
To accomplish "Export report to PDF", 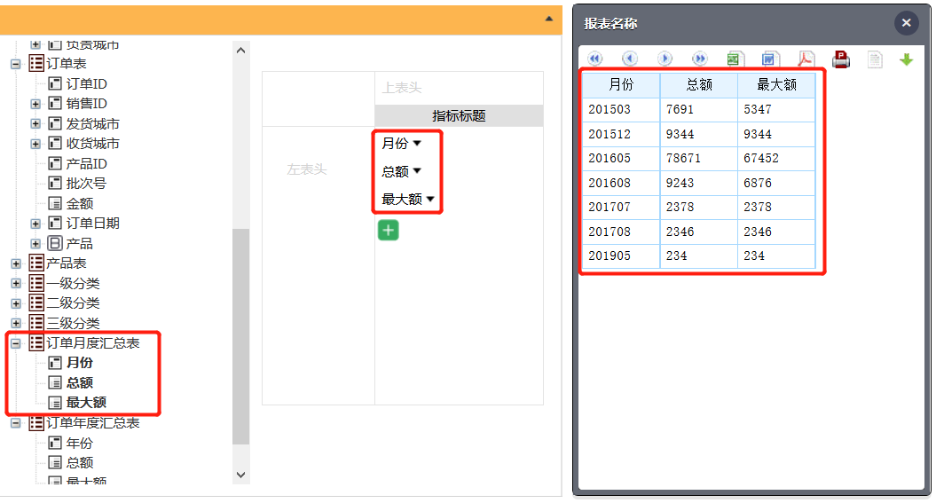I will 806,59.
